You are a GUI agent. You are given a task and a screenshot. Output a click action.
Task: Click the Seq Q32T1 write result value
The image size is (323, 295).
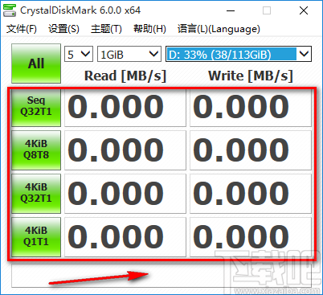(x=251, y=108)
